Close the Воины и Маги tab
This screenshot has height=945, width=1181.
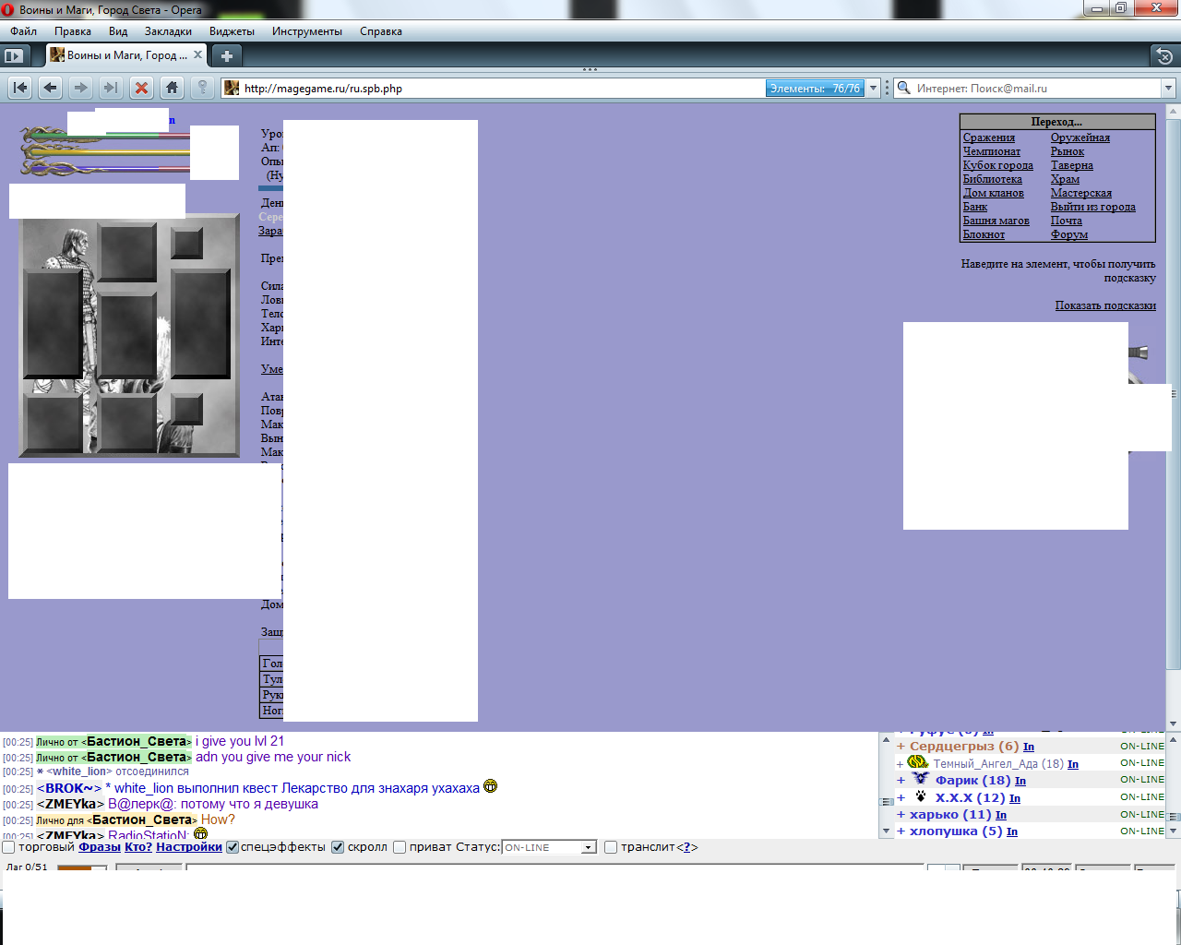pos(198,55)
